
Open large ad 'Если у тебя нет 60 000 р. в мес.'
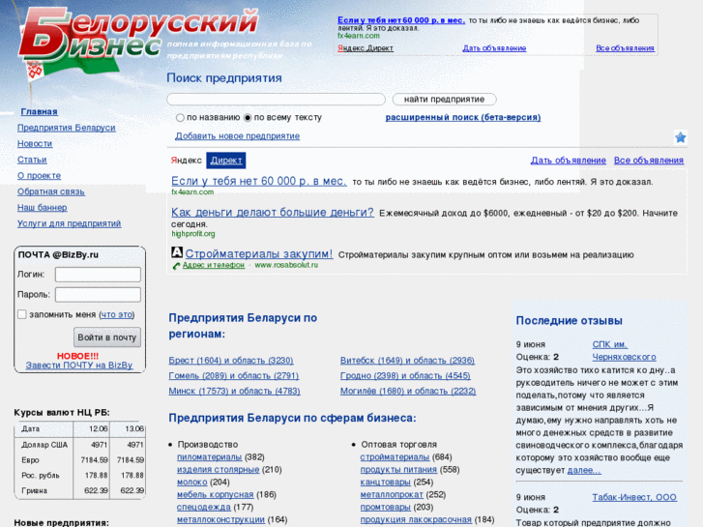(259, 181)
